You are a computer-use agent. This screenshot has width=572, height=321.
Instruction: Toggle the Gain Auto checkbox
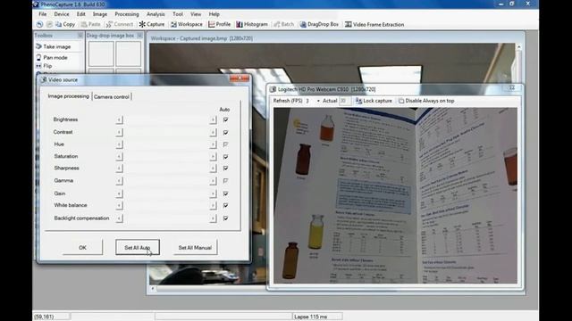tap(225, 193)
